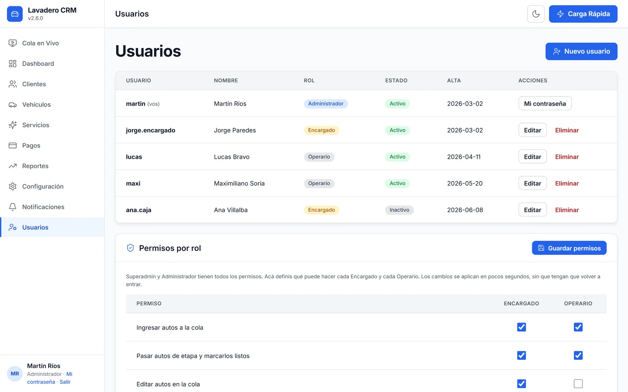Click the Usuarios sidebar user icon

13,227
